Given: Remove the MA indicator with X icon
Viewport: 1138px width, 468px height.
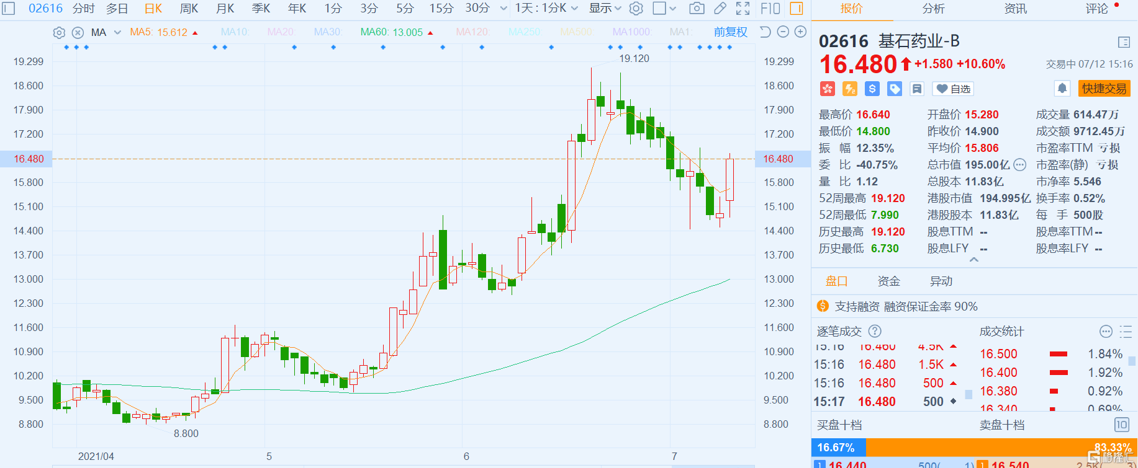Looking at the screenshot, I should (x=78, y=32).
